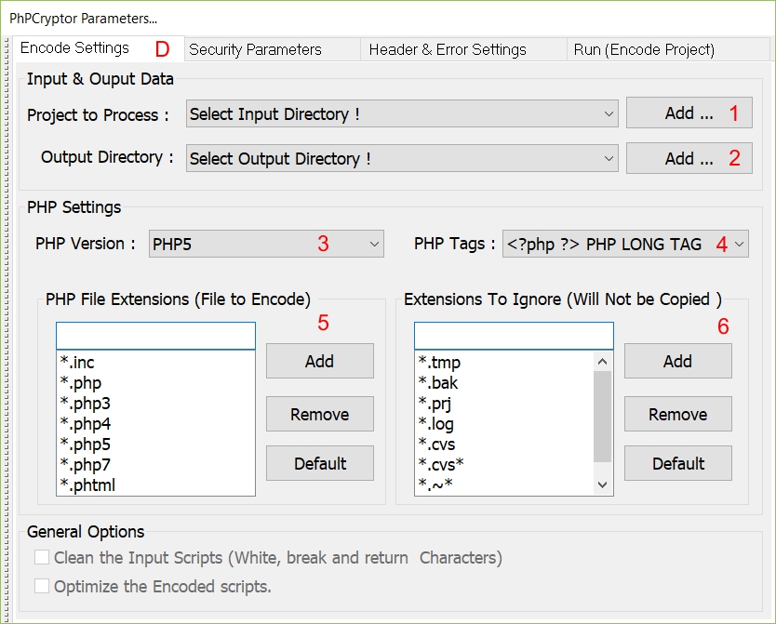The image size is (776, 624).
Task: Go to Run (Encode Project) tab
Action: pyautogui.click(x=668, y=49)
